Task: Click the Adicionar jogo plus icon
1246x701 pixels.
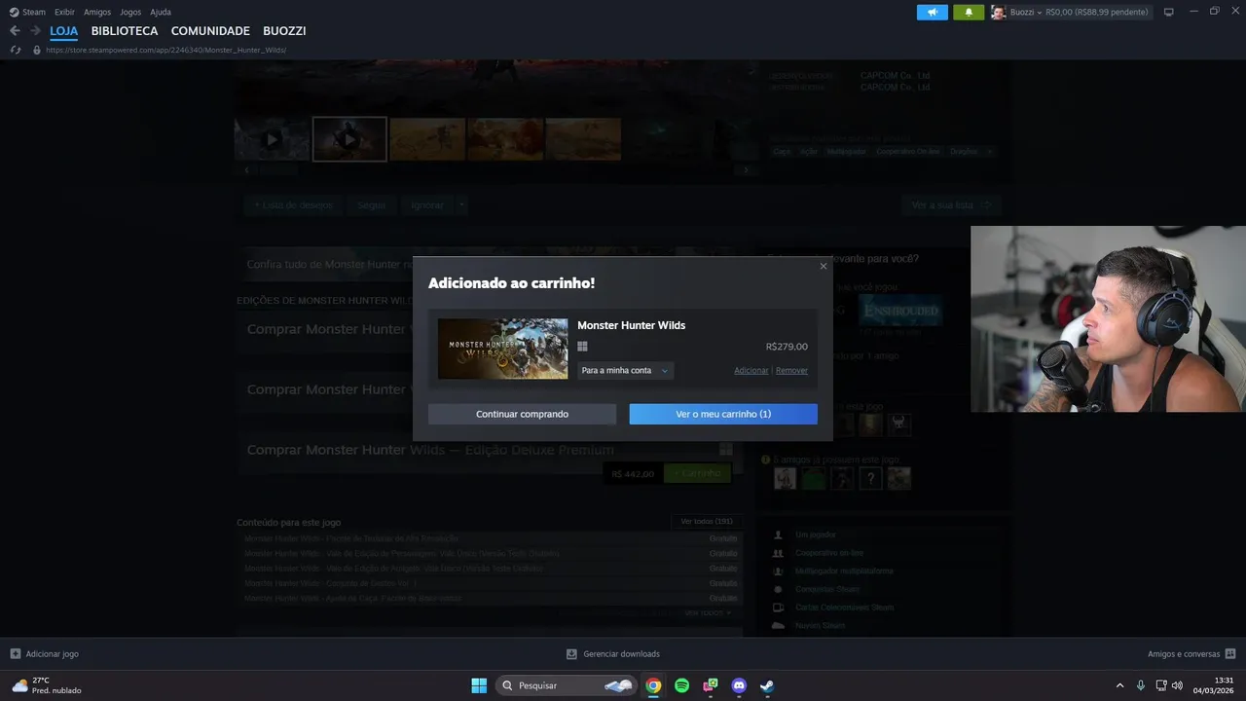Action: pos(15,653)
